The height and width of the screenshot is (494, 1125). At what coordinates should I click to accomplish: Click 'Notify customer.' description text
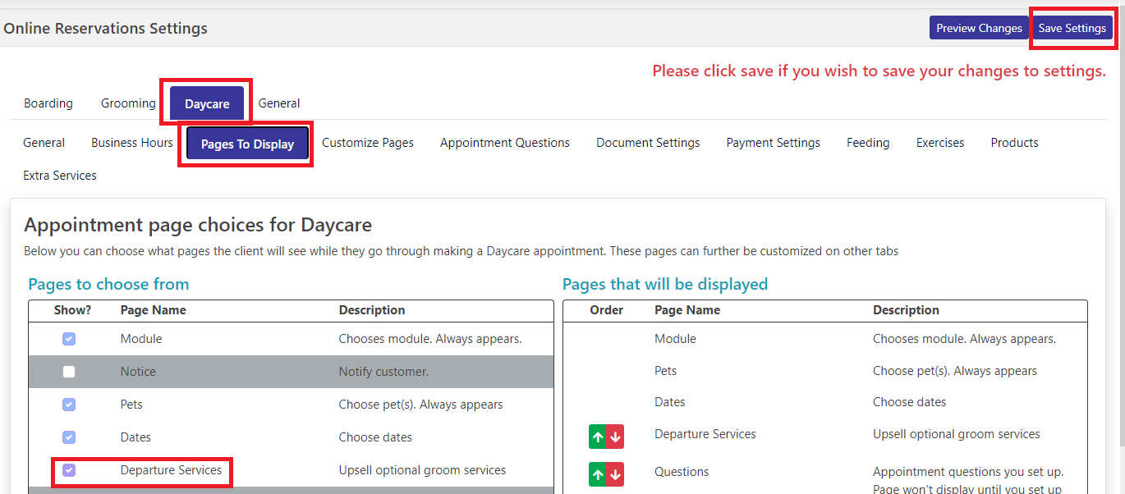point(383,372)
